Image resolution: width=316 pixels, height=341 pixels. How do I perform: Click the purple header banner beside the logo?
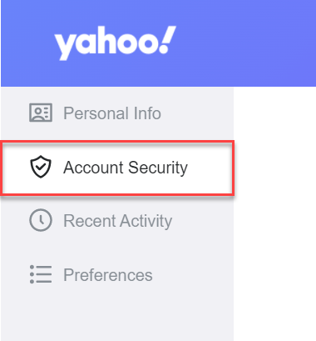point(247,43)
